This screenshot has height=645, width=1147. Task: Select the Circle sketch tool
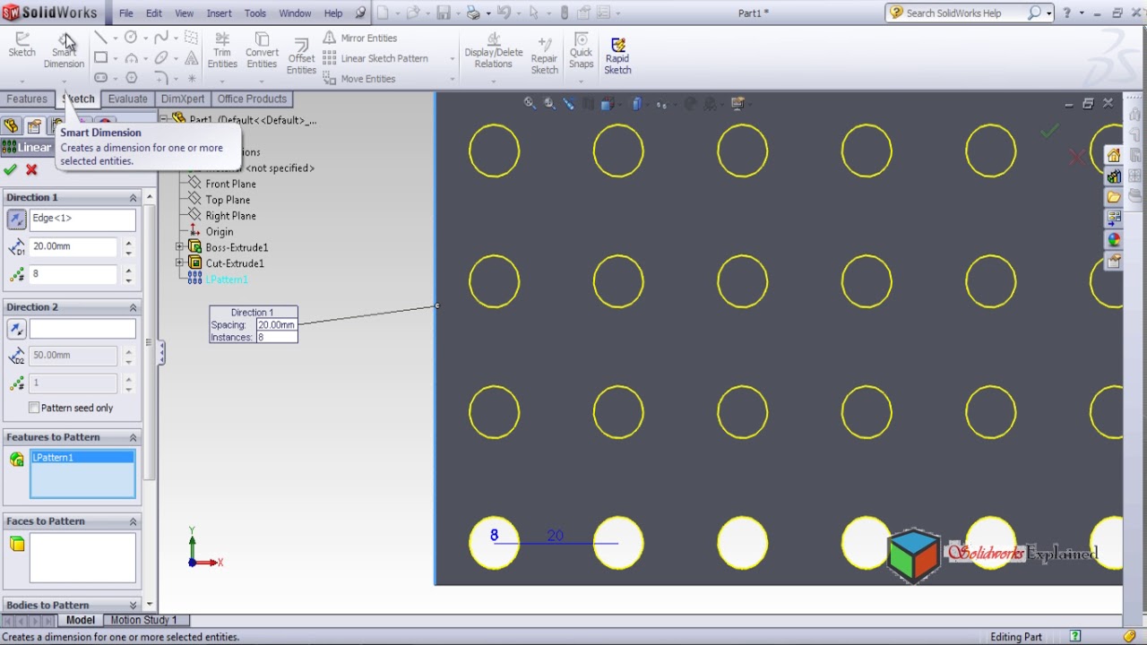(131, 38)
